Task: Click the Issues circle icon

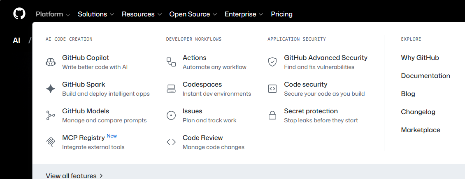Action: pyautogui.click(x=171, y=115)
